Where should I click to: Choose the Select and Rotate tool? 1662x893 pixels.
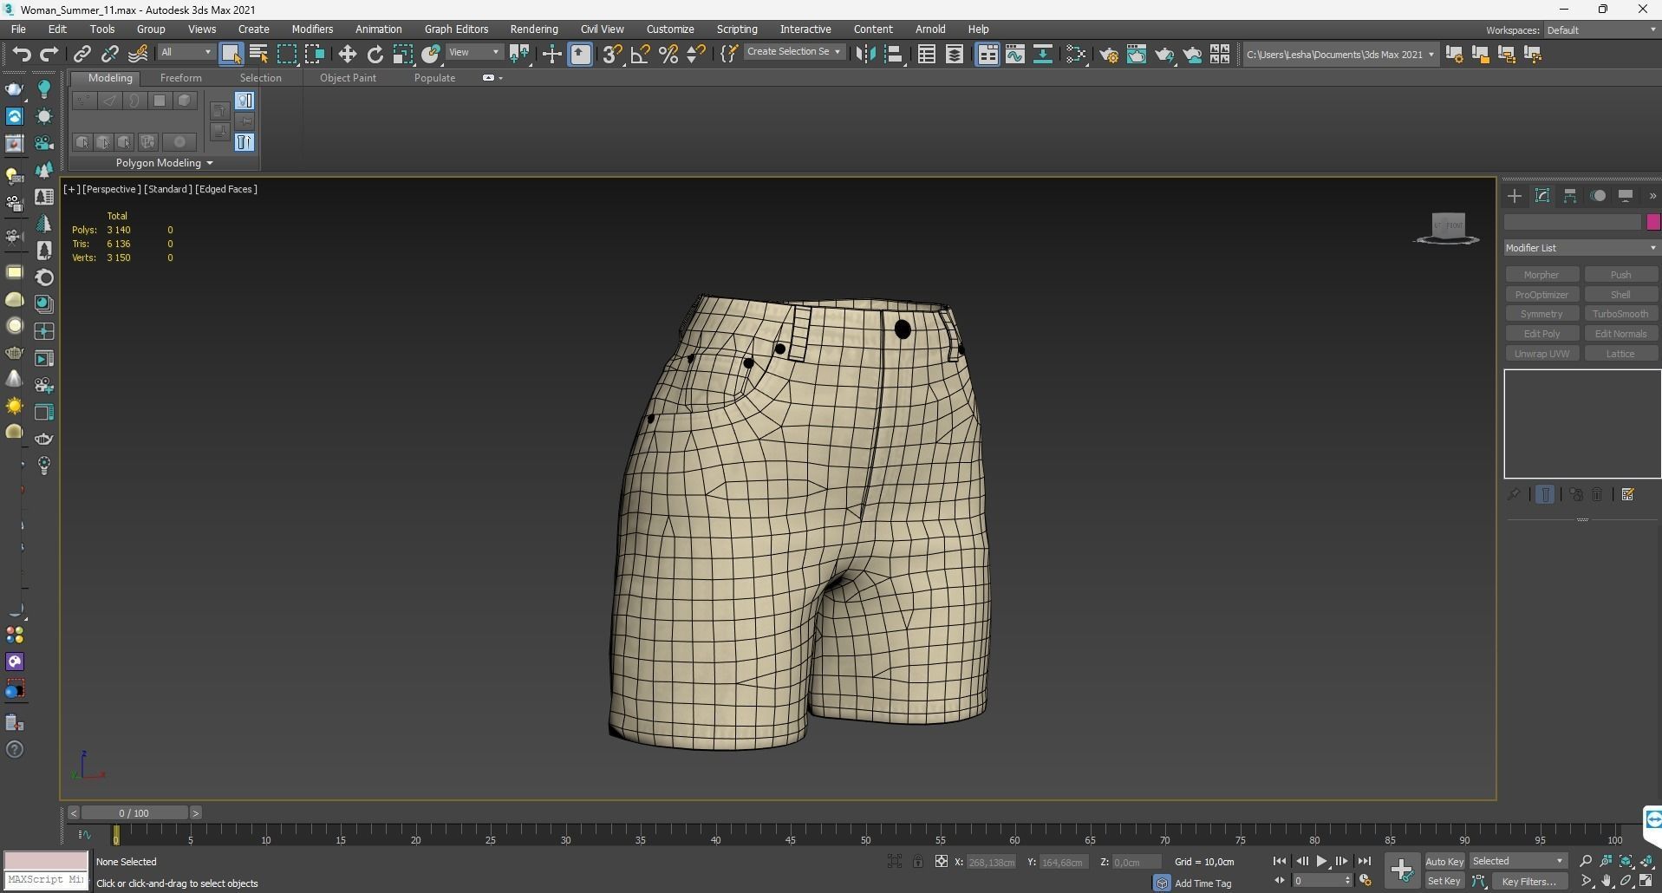pos(375,55)
